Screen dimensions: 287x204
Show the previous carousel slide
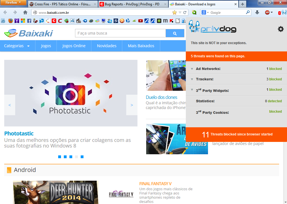tap(10, 105)
